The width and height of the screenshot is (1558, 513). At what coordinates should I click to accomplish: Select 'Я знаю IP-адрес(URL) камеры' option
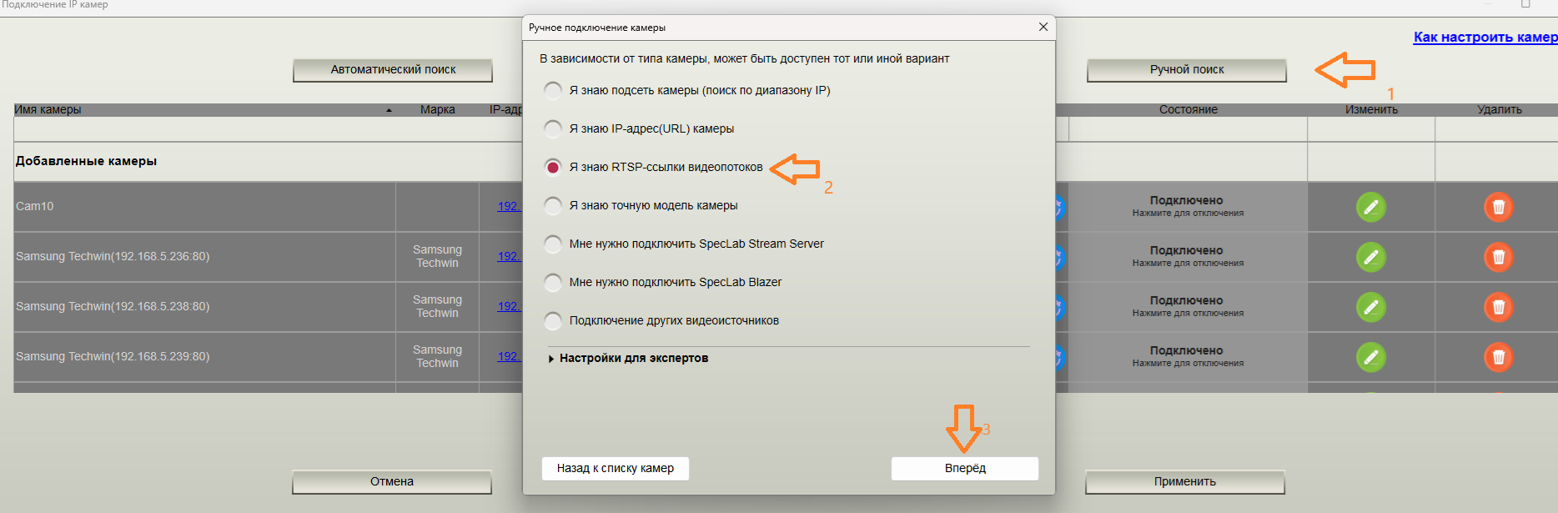(x=552, y=128)
